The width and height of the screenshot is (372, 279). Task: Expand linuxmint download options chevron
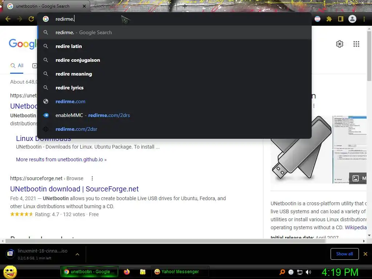click(x=77, y=254)
